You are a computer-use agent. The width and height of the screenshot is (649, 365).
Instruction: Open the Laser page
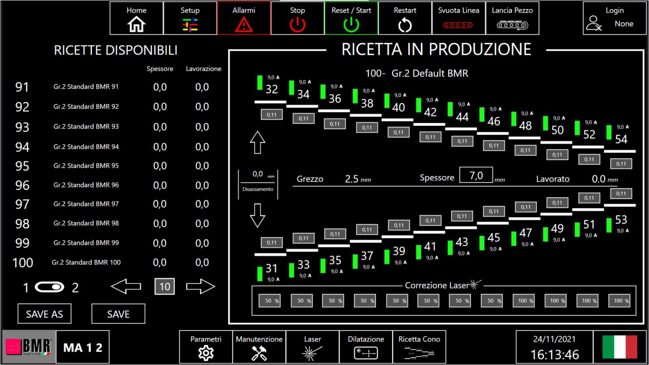(x=312, y=347)
